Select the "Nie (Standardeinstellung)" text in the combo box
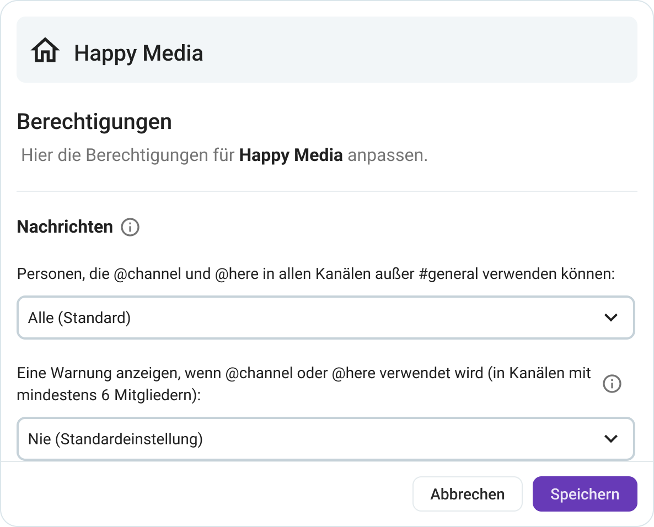This screenshot has height=527, width=654. tap(115, 439)
